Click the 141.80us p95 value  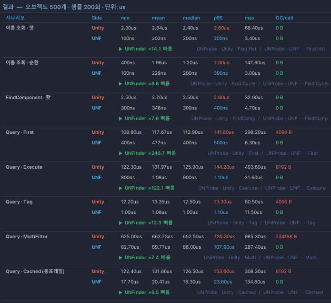coord(224,132)
